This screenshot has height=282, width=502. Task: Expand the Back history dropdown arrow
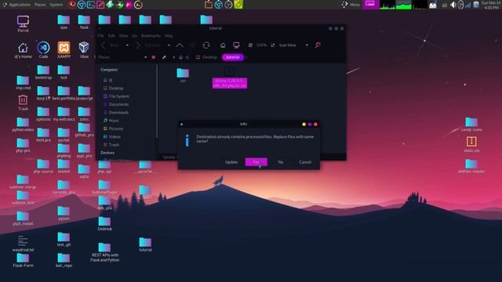point(127,45)
